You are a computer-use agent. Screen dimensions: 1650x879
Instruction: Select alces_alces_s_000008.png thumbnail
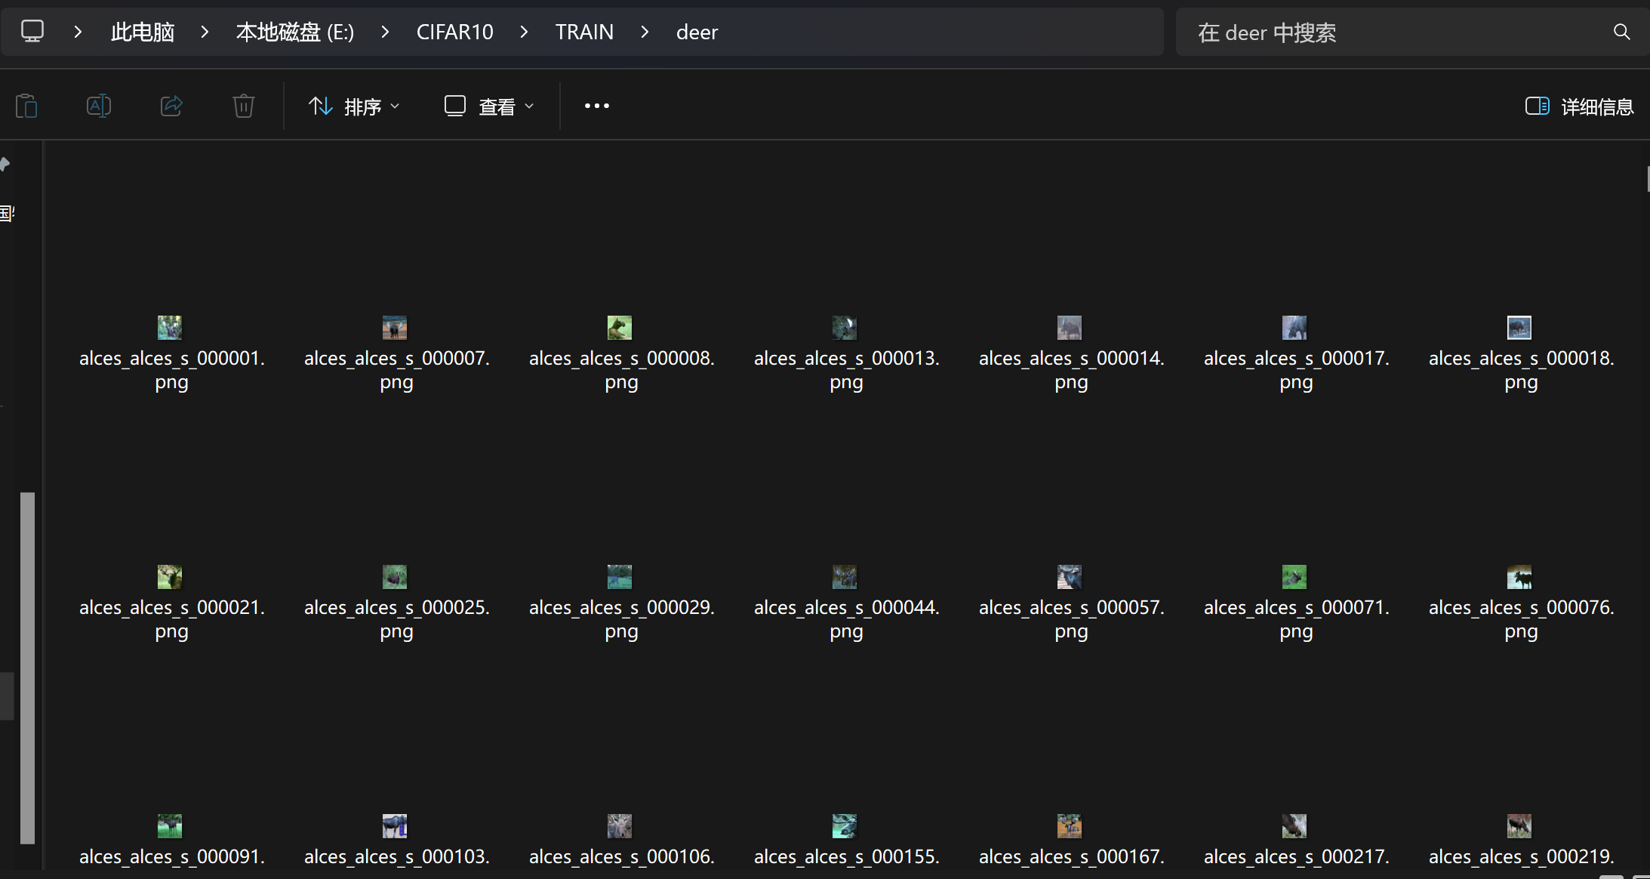coord(620,328)
